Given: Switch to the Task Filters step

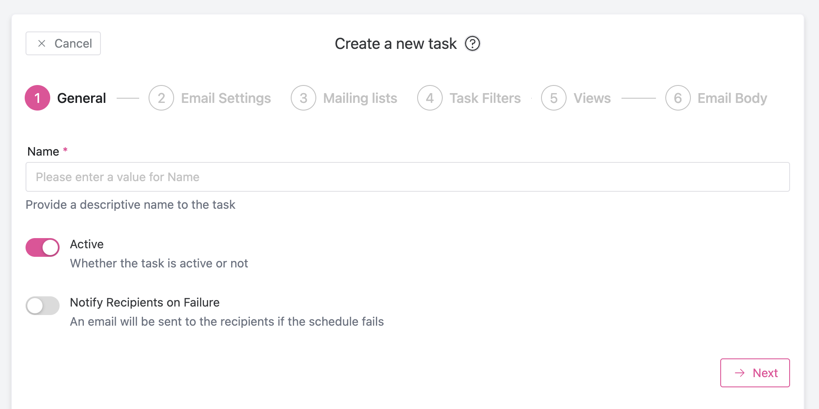Looking at the screenshot, I should click(x=485, y=98).
